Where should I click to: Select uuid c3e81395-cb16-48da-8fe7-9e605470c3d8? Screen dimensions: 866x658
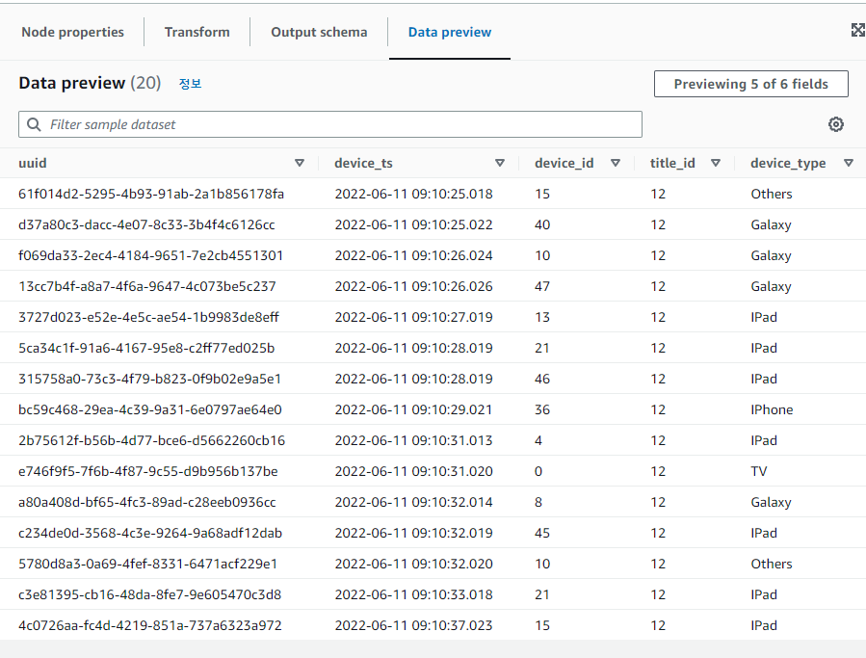coord(149,595)
